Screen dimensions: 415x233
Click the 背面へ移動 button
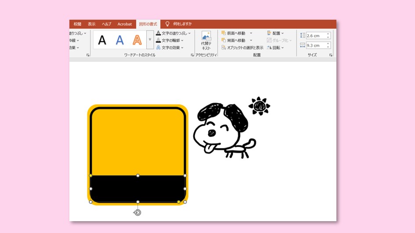pos(233,40)
